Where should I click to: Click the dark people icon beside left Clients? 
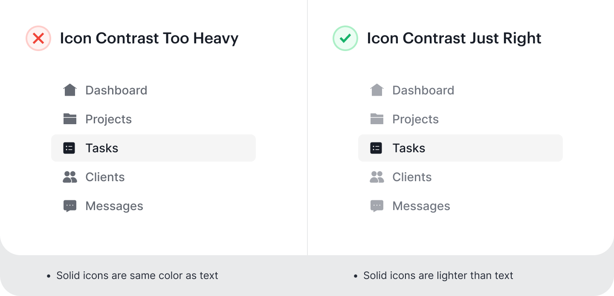(70, 177)
